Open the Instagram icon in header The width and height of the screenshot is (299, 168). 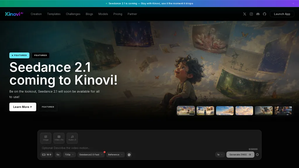point(251,14)
